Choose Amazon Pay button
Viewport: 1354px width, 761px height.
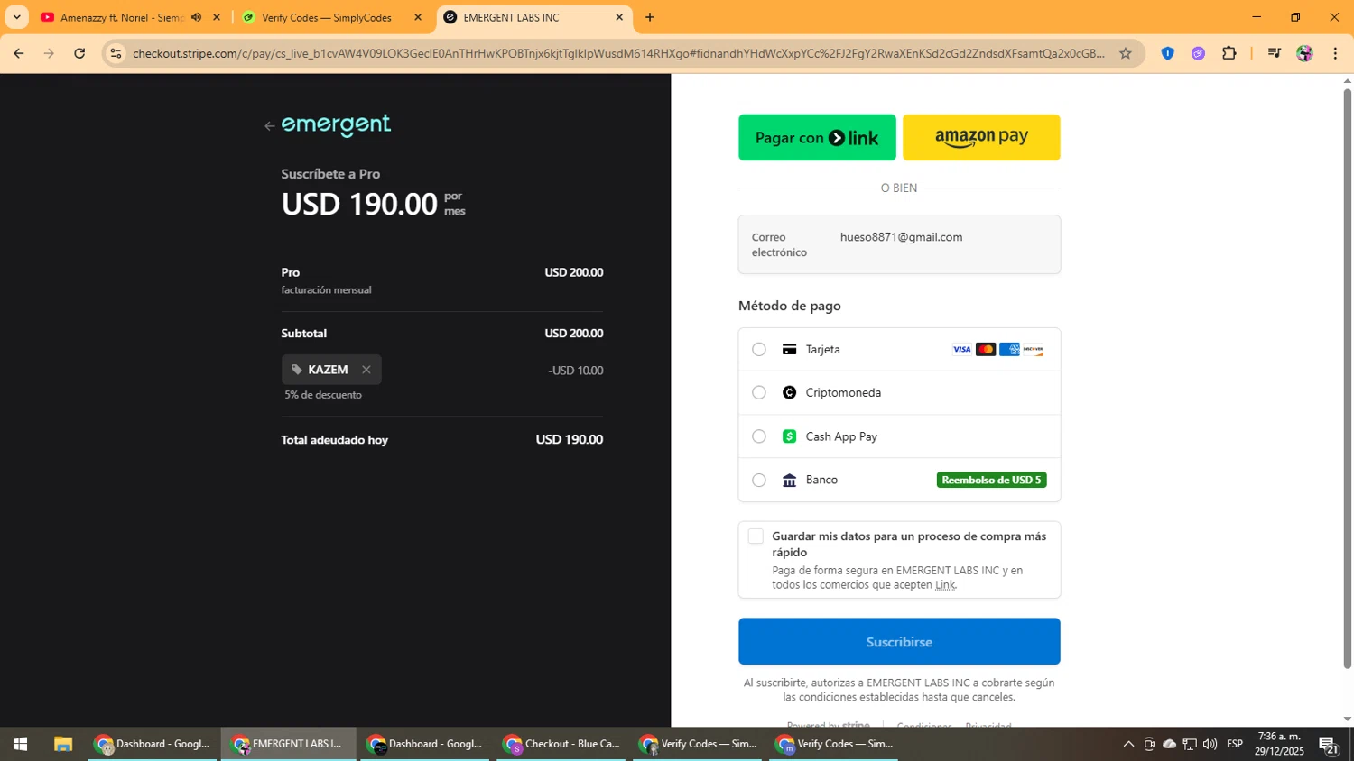[x=981, y=138]
